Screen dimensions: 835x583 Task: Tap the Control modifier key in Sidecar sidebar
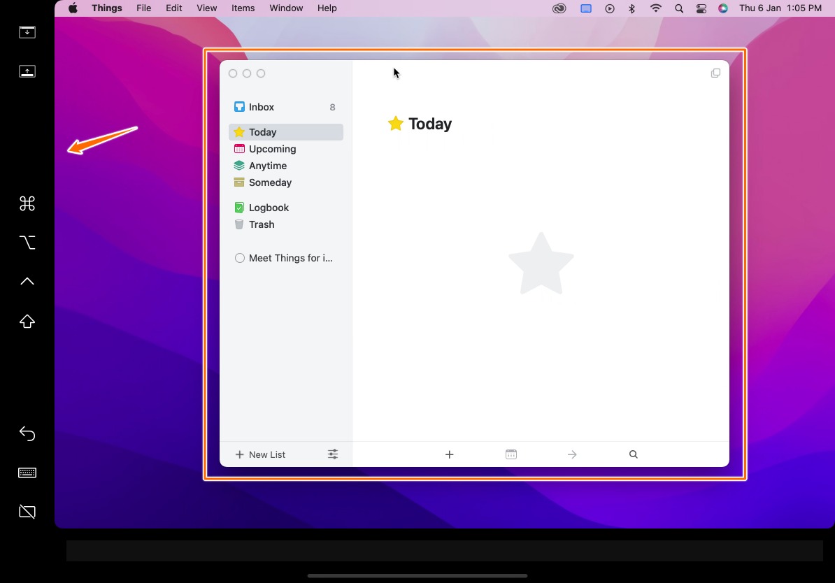[27, 282]
